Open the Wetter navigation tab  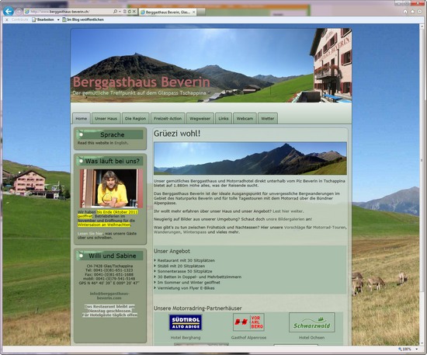268,118
